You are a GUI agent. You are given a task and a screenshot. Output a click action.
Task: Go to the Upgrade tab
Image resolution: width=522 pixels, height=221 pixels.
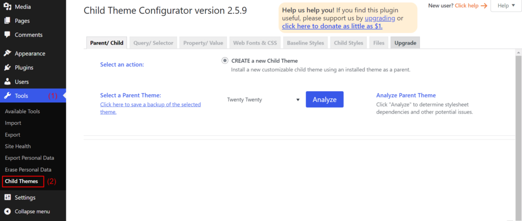(405, 43)
